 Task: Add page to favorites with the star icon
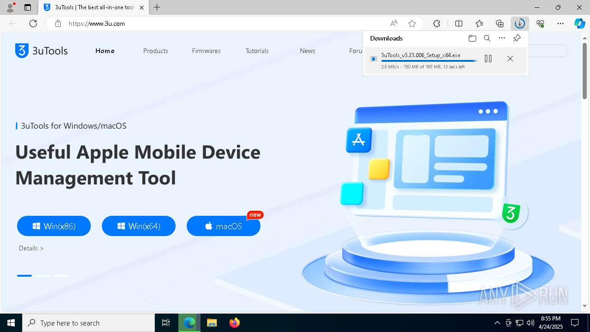(x=412, y=24)
